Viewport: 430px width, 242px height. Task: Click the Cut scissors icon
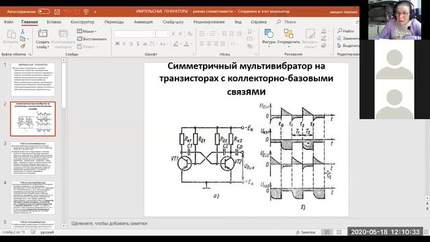[x=23, y=32]
